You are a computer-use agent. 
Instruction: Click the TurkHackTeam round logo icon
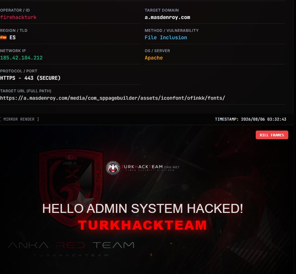[x=113, y=168]
